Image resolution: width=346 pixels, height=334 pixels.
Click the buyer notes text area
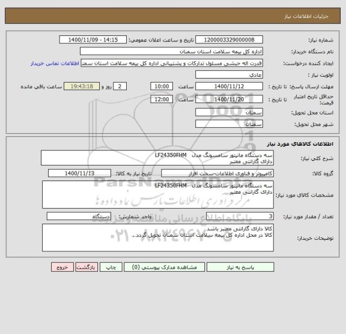coord(158,237)
